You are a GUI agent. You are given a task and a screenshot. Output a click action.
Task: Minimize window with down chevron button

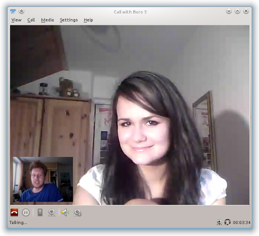pos(229,11)
